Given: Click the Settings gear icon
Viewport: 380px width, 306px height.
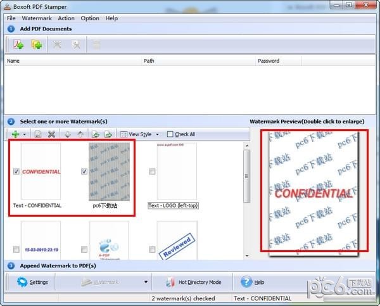Looking at the screenshot, I should pos(22,282).
